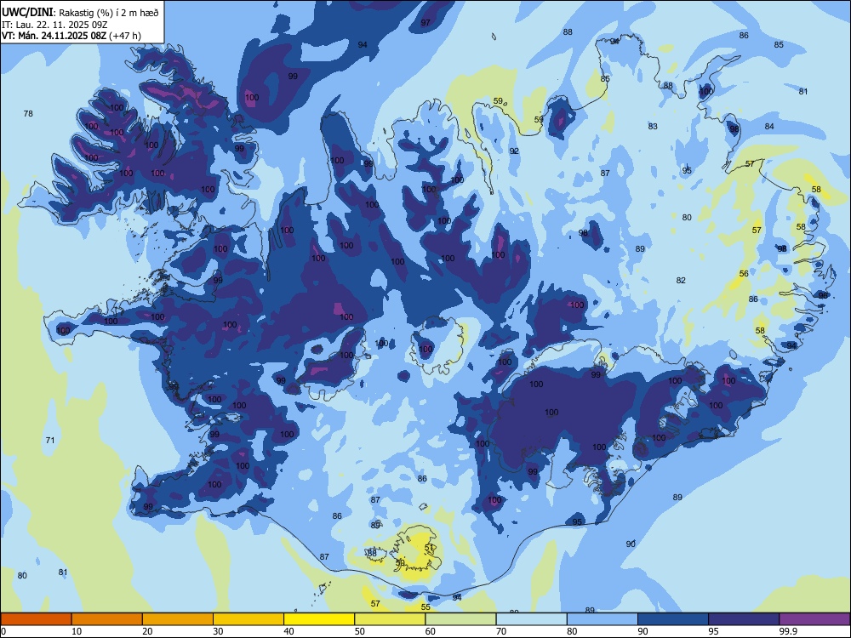Select the 70–80 pale blue legend swatch

tap(532, 619)
